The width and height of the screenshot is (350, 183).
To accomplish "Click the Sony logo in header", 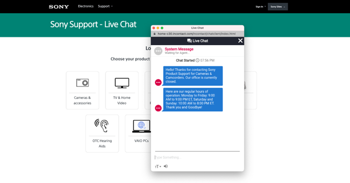I will (x=59, y=7).
